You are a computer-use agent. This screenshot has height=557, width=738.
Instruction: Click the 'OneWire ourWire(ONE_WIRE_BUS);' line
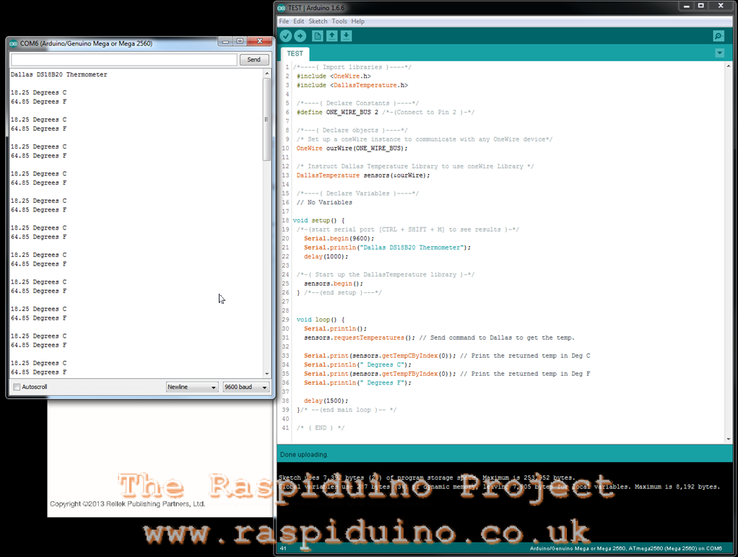(352, 148)
